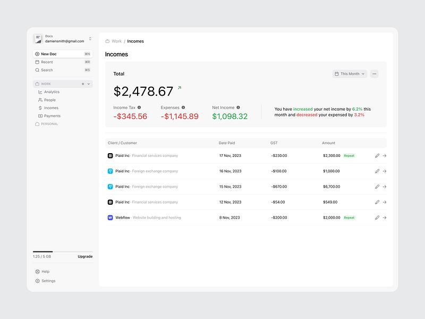Image resolution: width=425 pixels, height=319 pixels.
Task: Sort by Date Paid column header
Action: (227, 143)
